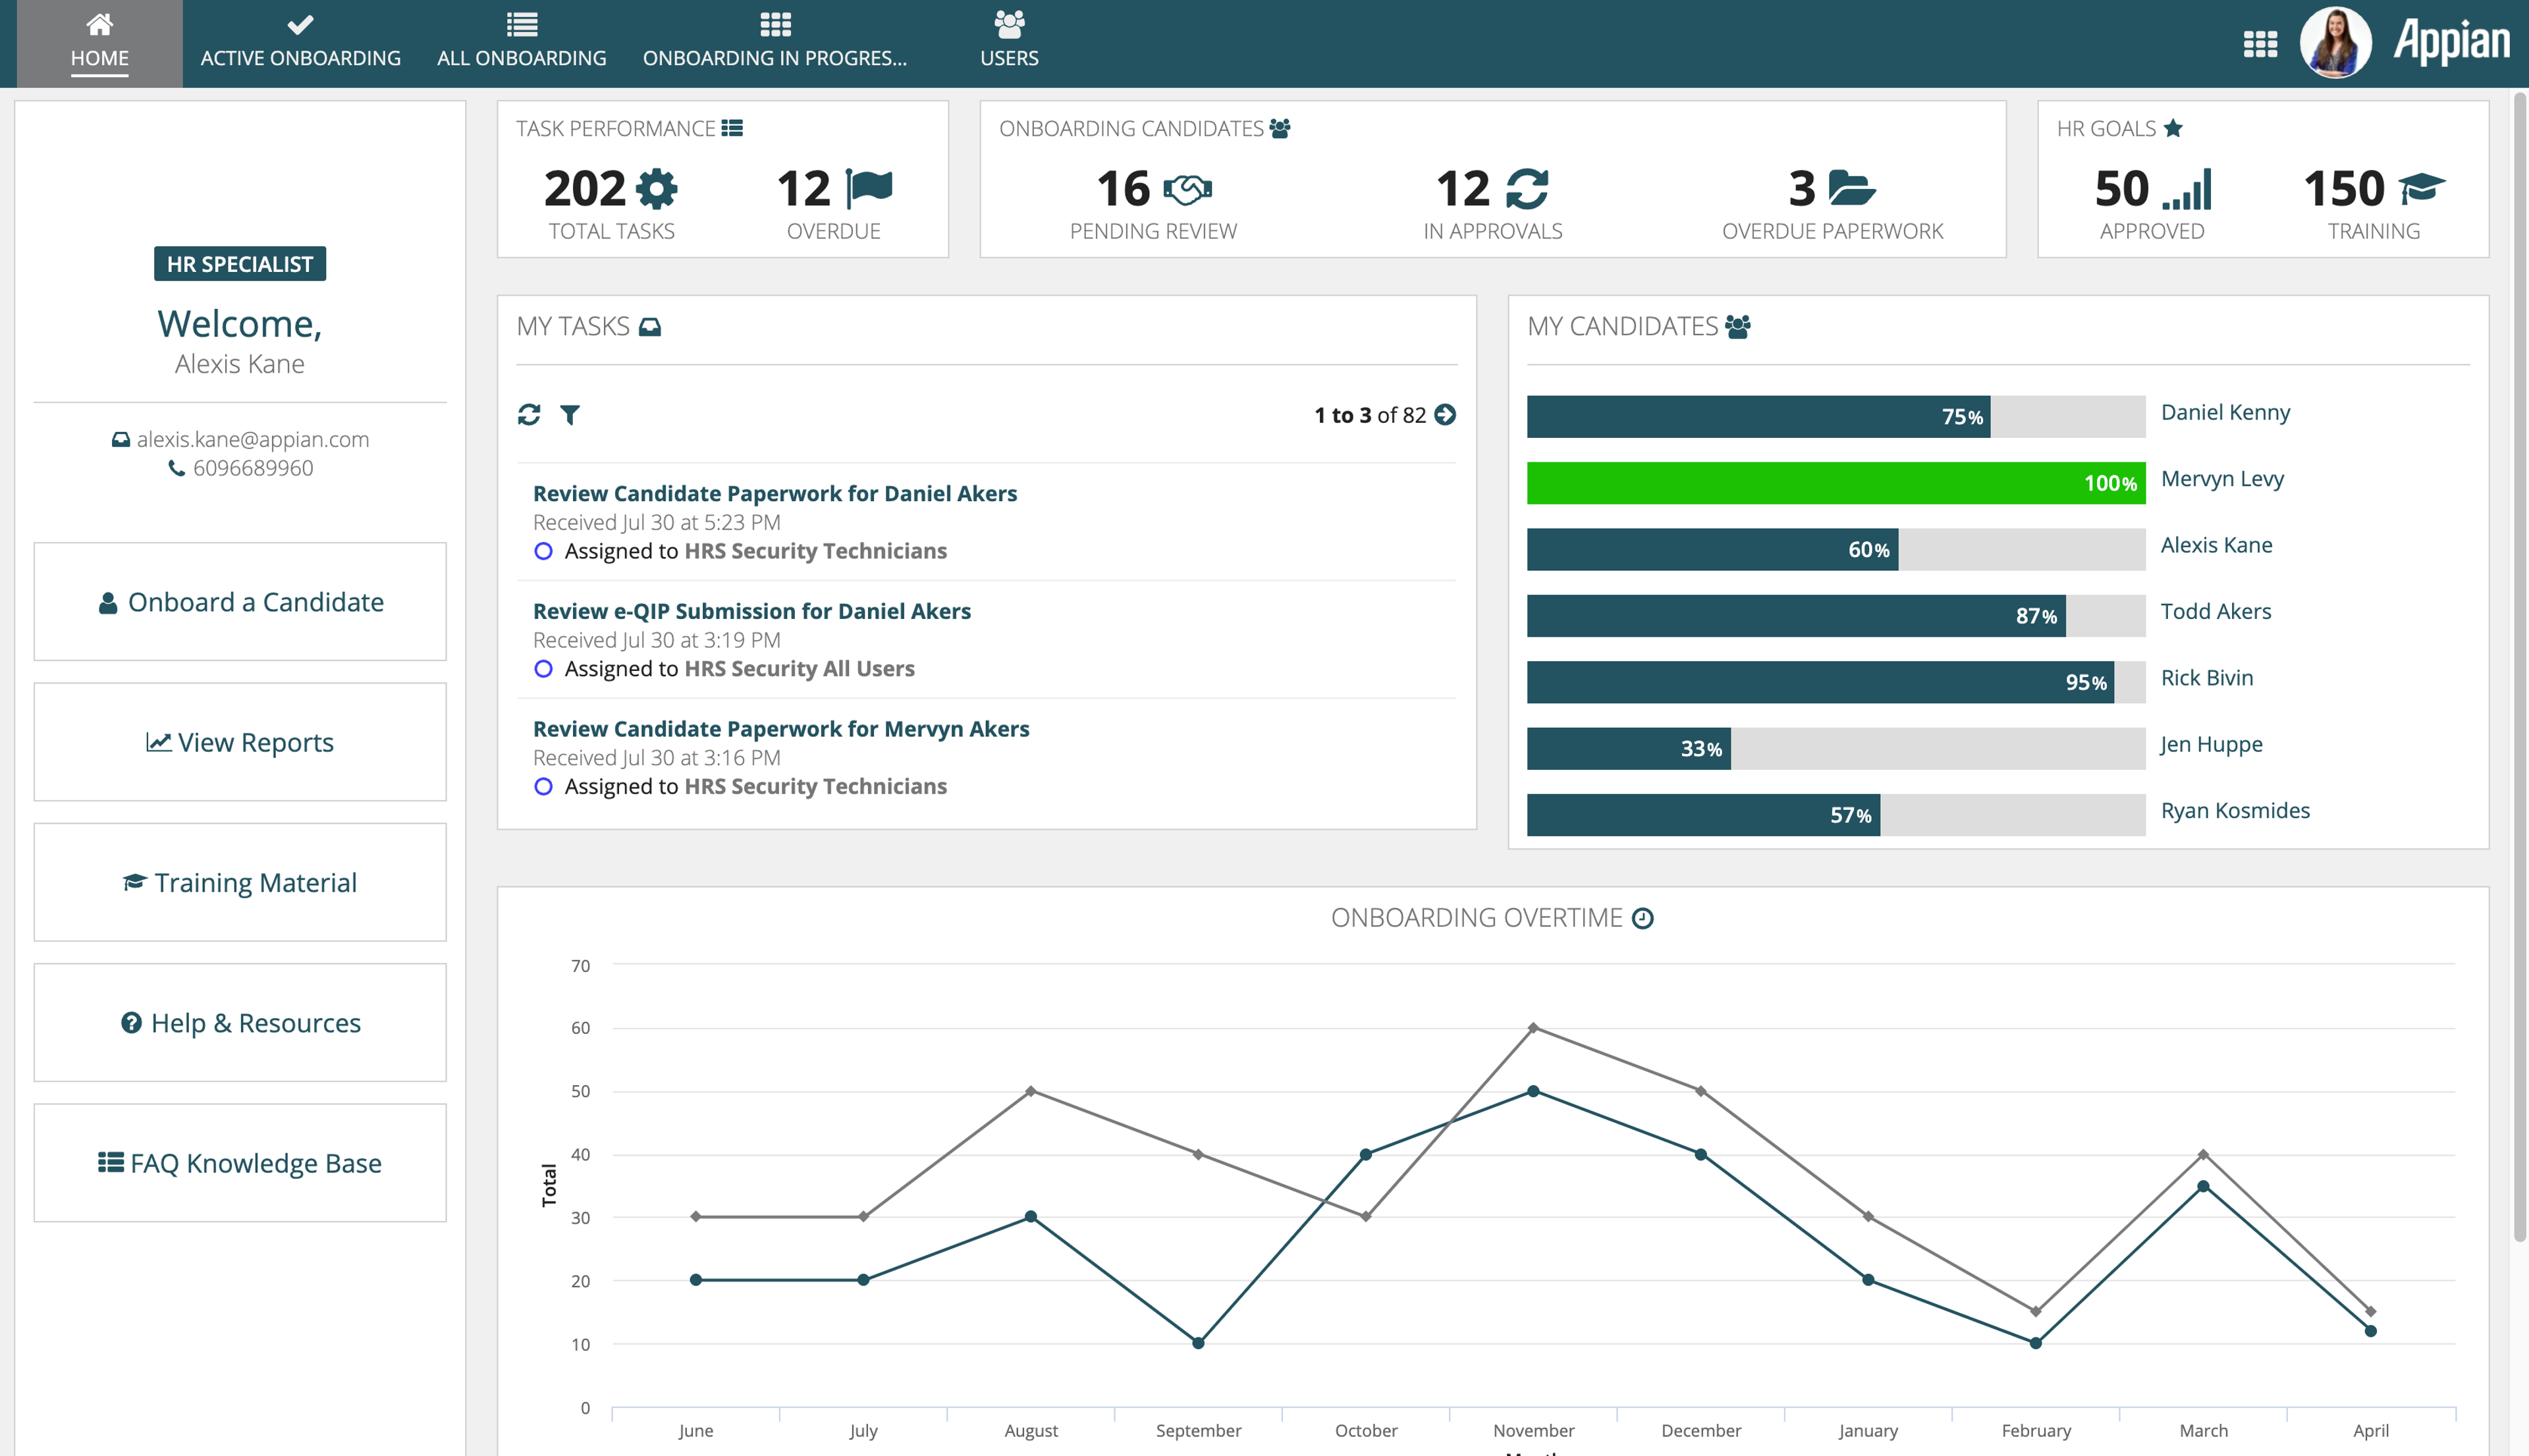Refresh the My Tasks list
Screen dimensions: 2529x1456
[529, 414]
